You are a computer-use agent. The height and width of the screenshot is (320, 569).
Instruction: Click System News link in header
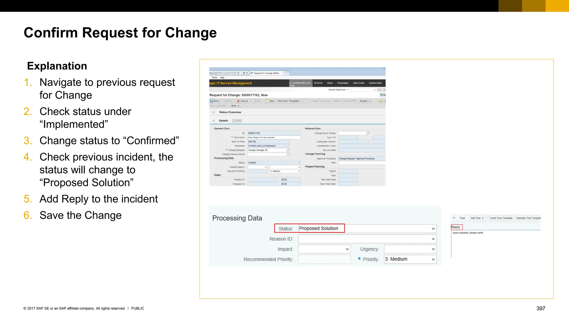point(375,83)
